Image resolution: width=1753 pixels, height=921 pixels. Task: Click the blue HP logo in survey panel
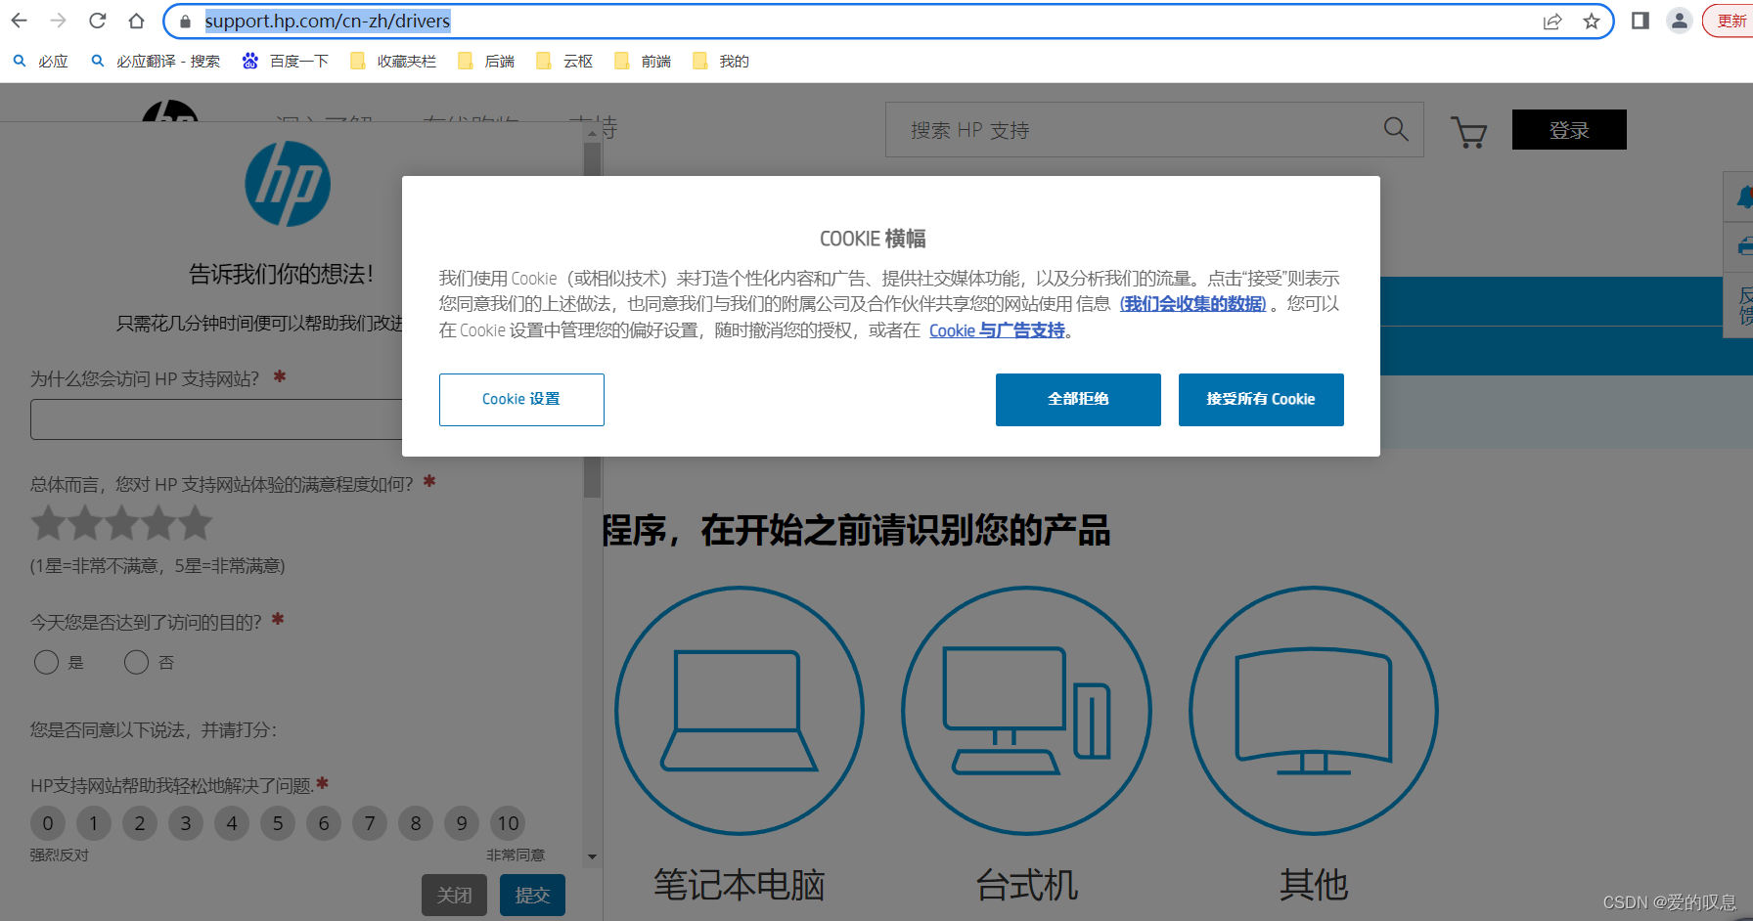(288, 184)
